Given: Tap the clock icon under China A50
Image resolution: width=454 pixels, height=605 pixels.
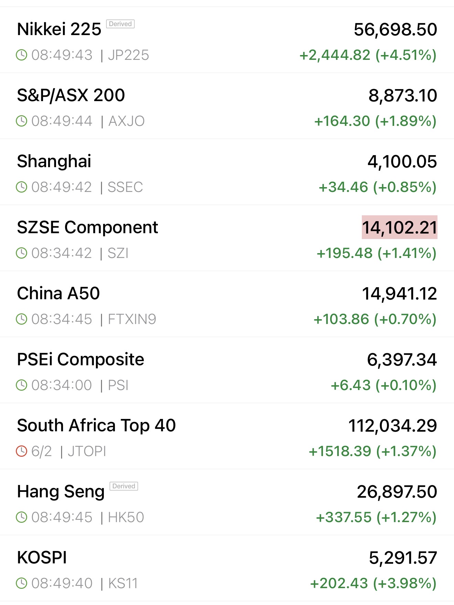Looking at the screenshot, I should (x=21, y=319).
